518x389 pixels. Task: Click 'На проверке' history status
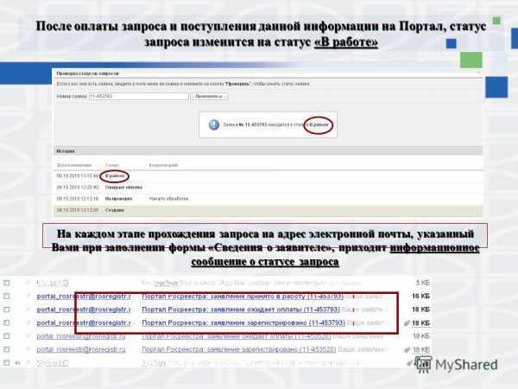118,199
